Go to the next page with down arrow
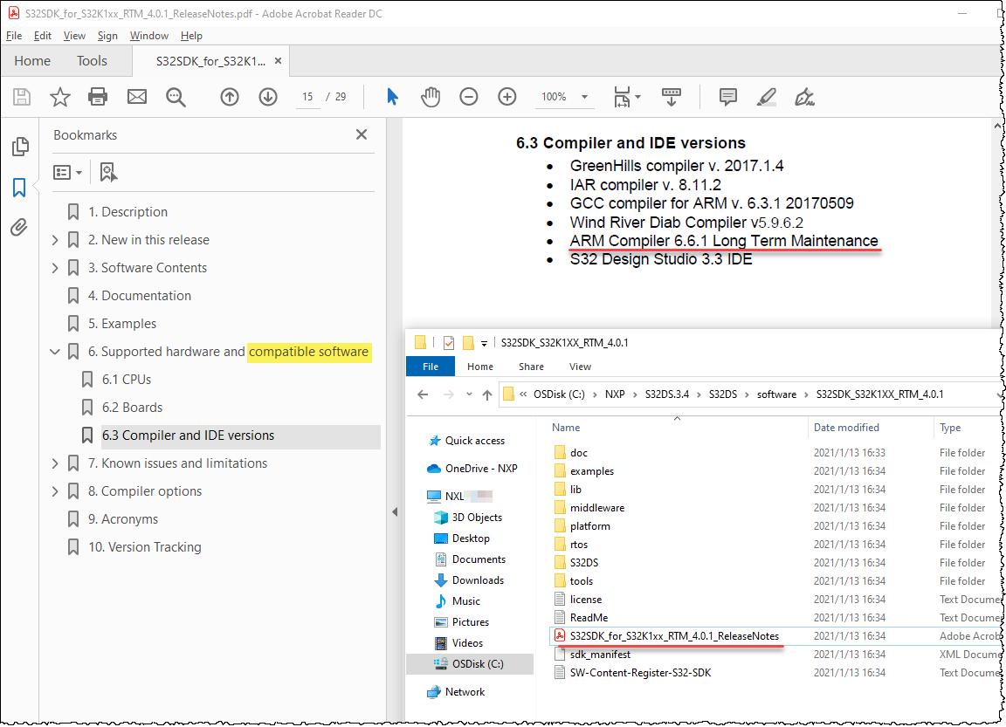The image size is (1006, 727). [268, 97]
